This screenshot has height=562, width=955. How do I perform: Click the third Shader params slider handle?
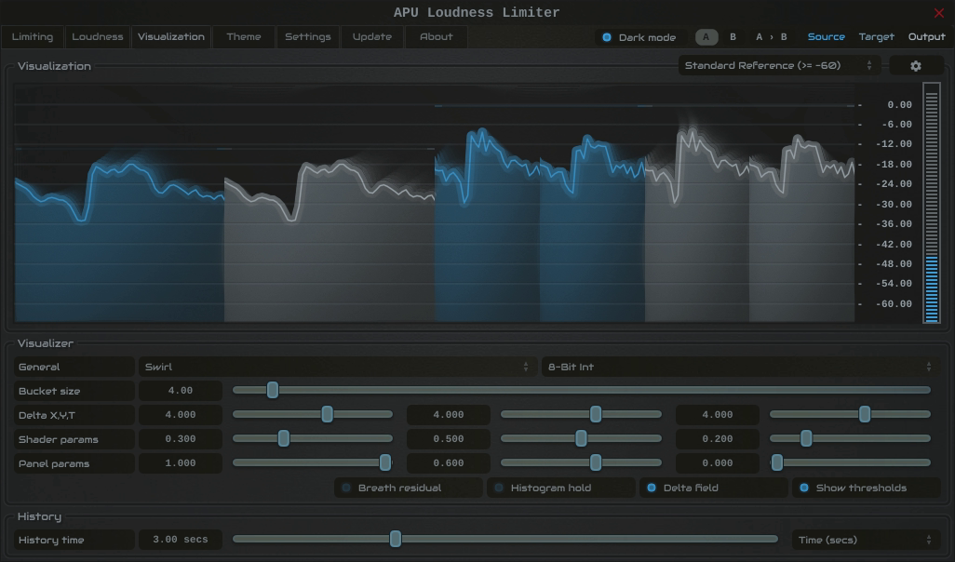pos(806,438)
